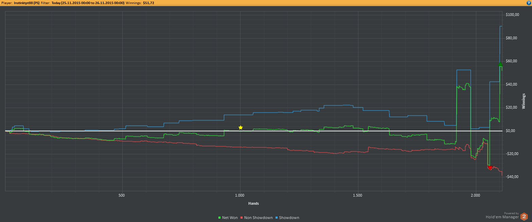
Task: Toggle the Showdown series in legend
Action: pos(287,218)
